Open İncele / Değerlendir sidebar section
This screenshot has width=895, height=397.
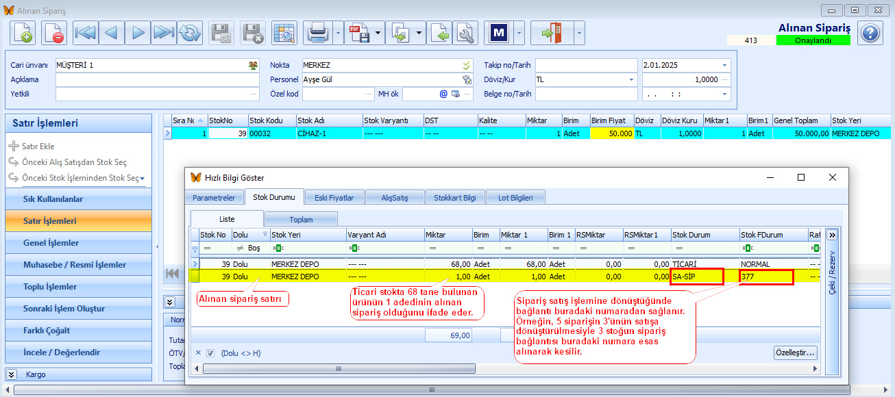(x=78, y=353)
